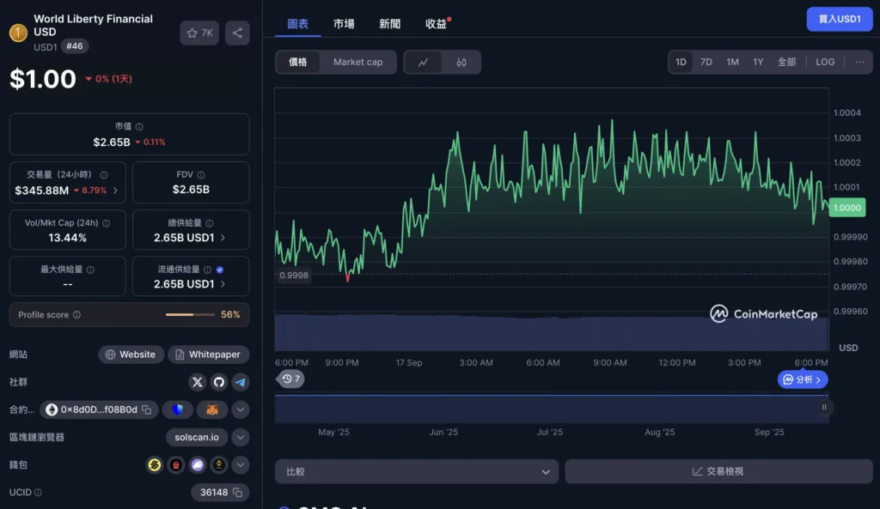Open the GitHub community link
The height and width of the screenshot is (509, 880).
pyautogui.click(x=219, y=382)
